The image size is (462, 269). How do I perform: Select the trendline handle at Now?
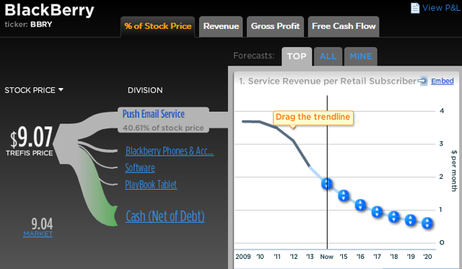[x=327, y=184]
